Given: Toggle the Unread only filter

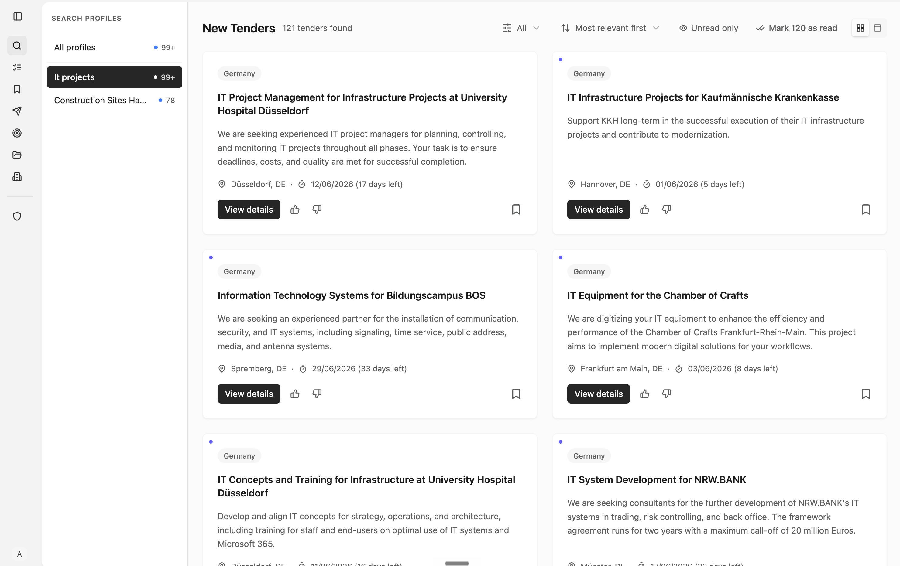Looking at the screenshot, I should [x=709, y=28].
